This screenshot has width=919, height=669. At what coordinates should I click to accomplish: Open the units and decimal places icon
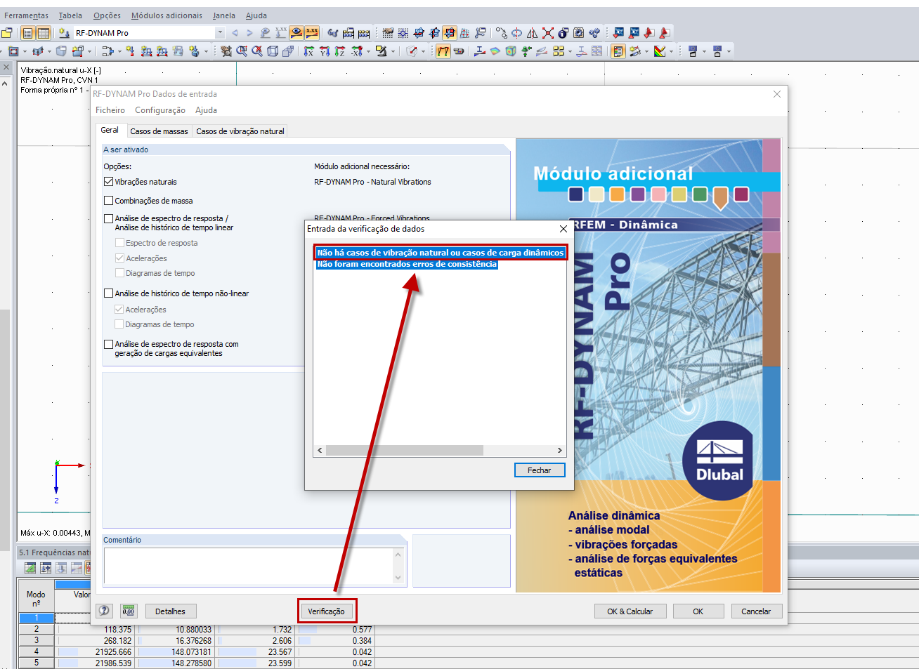tap(129, 611)
